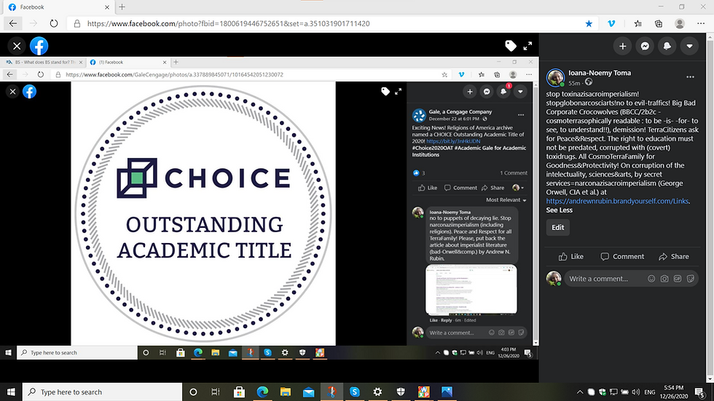Viewport: 714px width, 401px height.
Task: Select the Facebook browser tab
Action: 57,7
